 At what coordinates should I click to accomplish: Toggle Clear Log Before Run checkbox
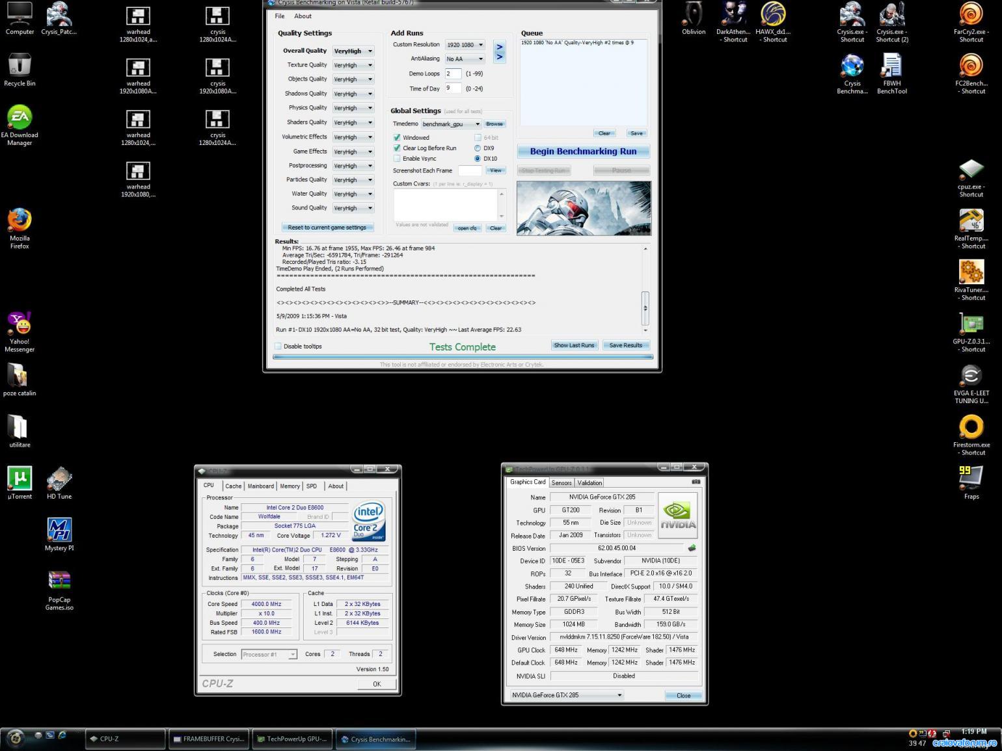click(x=397, y=148)
